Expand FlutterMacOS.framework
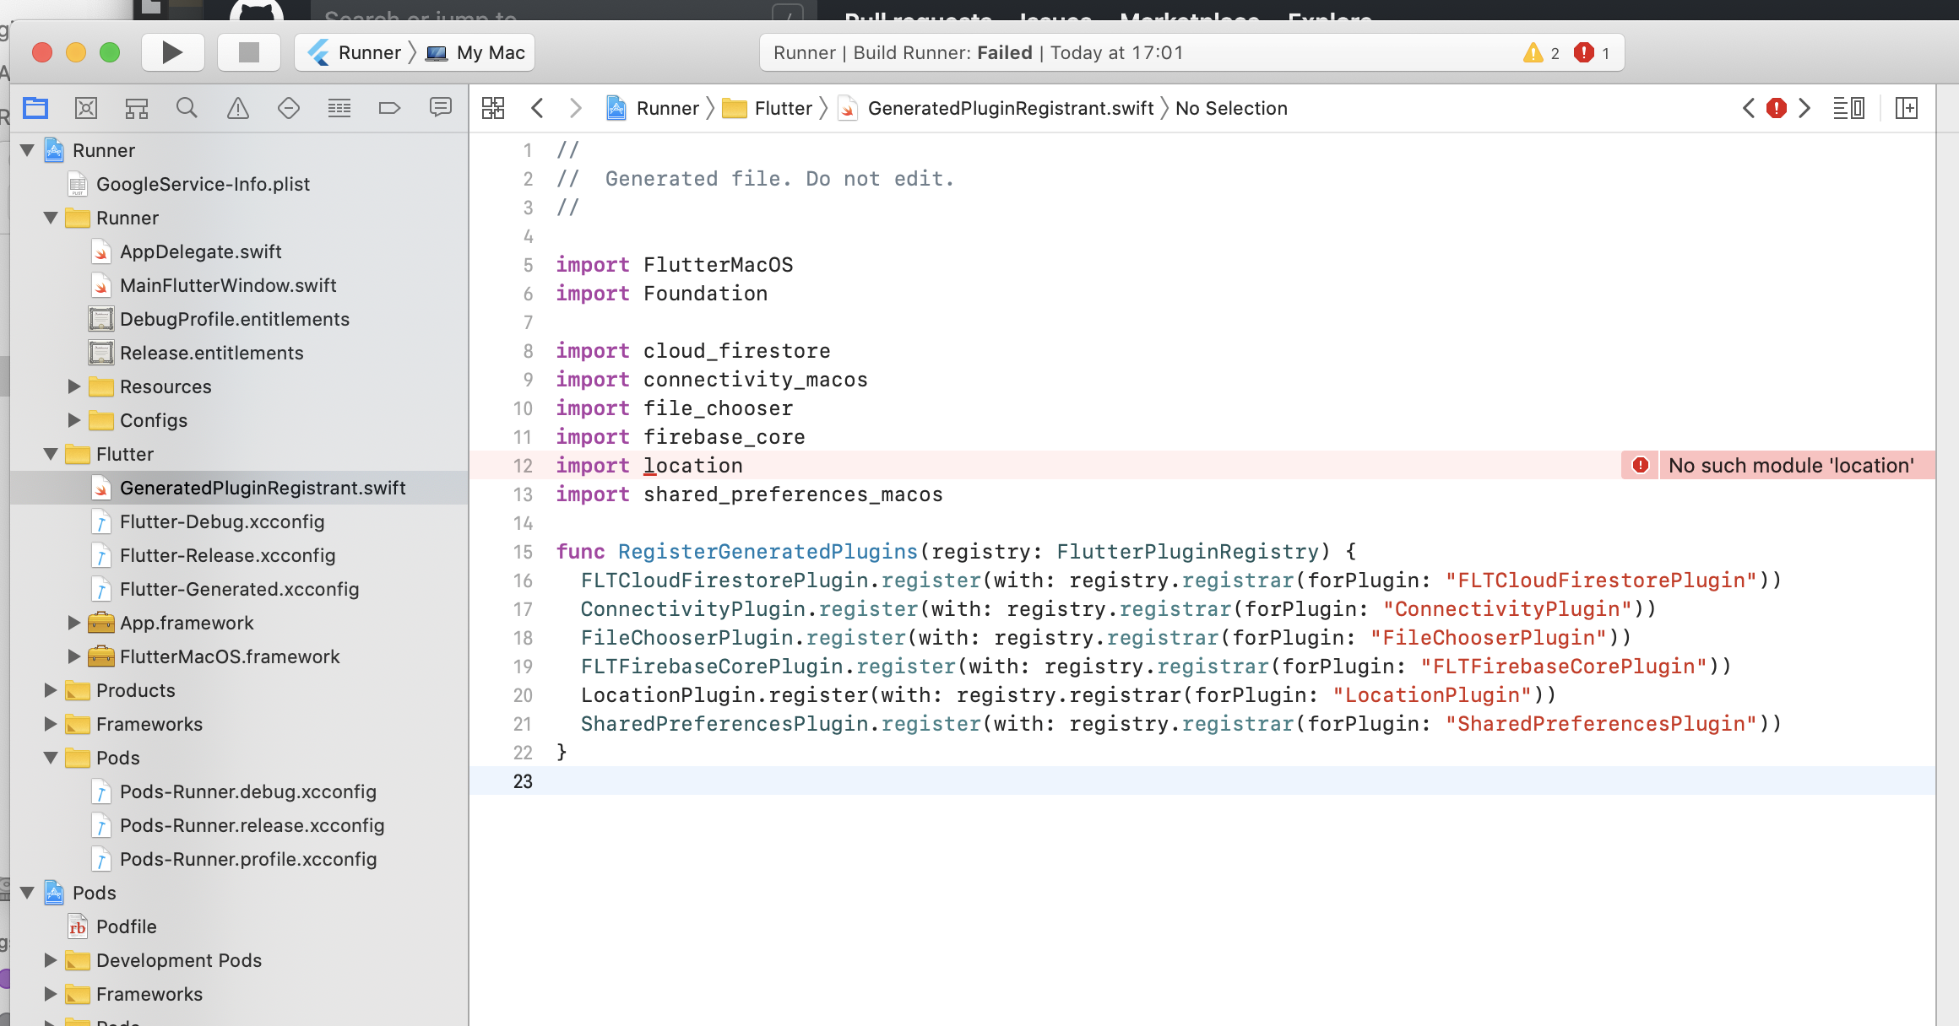 tap(74, 656)
